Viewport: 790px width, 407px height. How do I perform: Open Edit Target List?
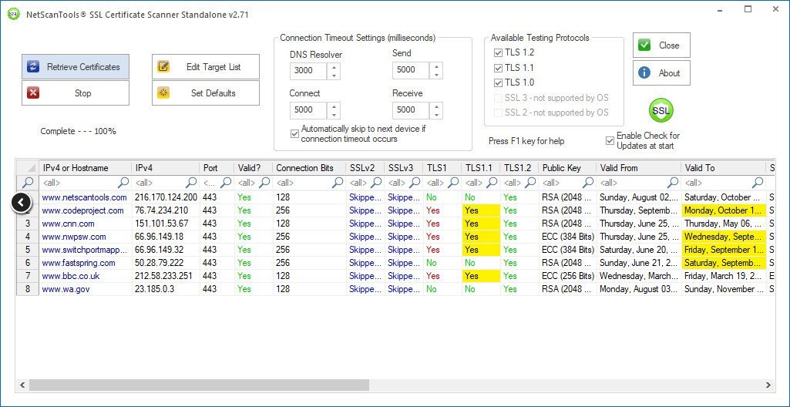(x=205, y=67)
